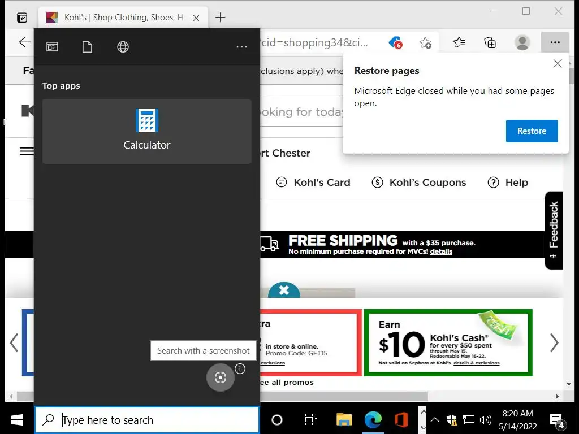Image resolution: width=579 pixels, height=434 pixels.
Task: Open the Windows Start menu
Action: coord(16,420)
